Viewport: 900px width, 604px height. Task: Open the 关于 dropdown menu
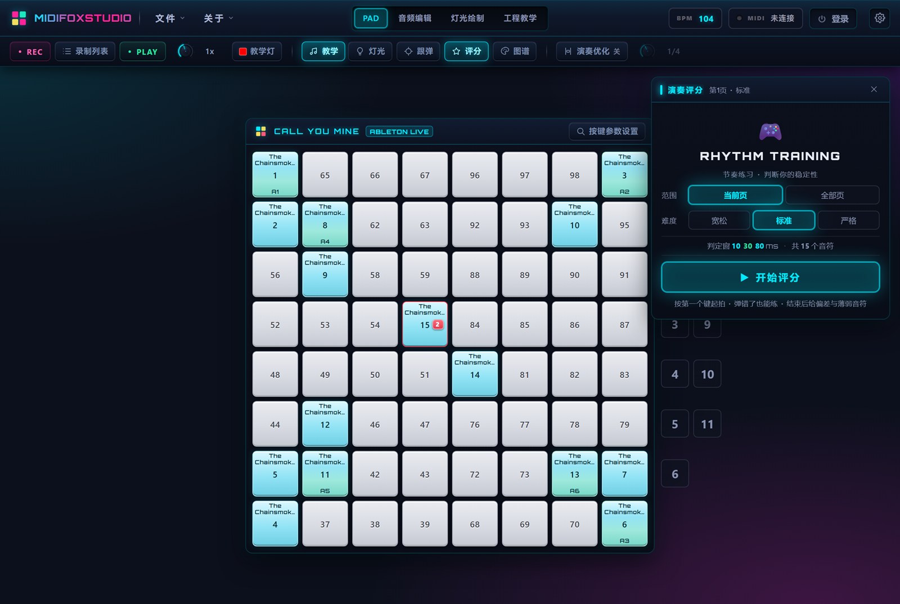click(x=218, y=19)
